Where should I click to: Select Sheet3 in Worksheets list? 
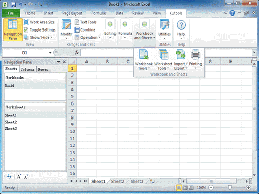tap(35, 129)
